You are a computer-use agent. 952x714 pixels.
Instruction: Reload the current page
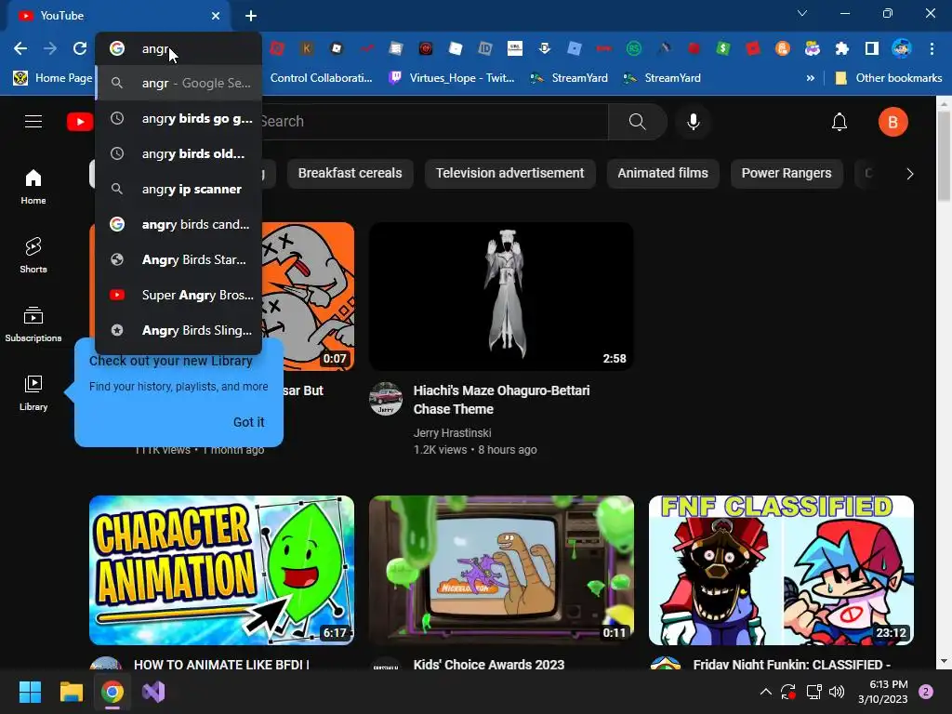pos(80,48)
